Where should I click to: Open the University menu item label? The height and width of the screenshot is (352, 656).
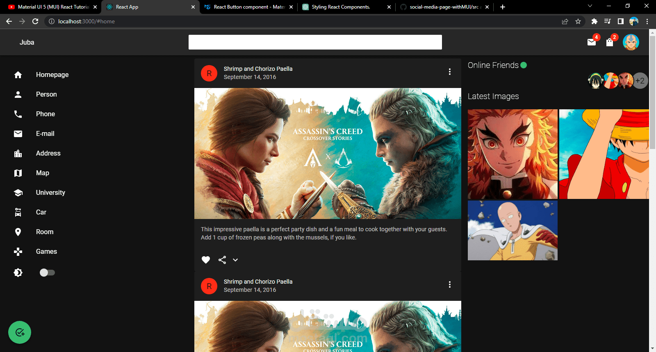tap(50, 193)
